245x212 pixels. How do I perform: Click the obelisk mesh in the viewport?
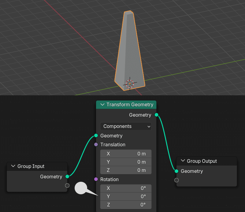coord(129,50)
